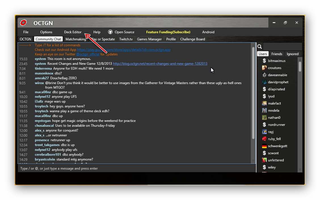Click username cerebralbore101 in the chat
This screenshot has height=200, width=320.
click(48, 155)
